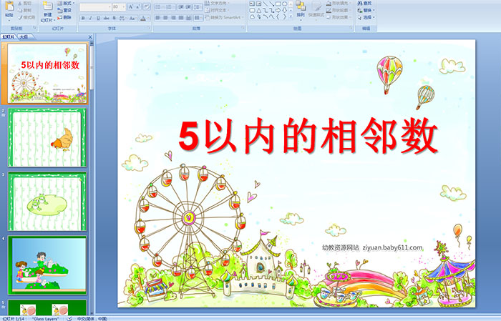
Task: Open the Font Color dropdown arrow
Action: (x=148, y=18)
